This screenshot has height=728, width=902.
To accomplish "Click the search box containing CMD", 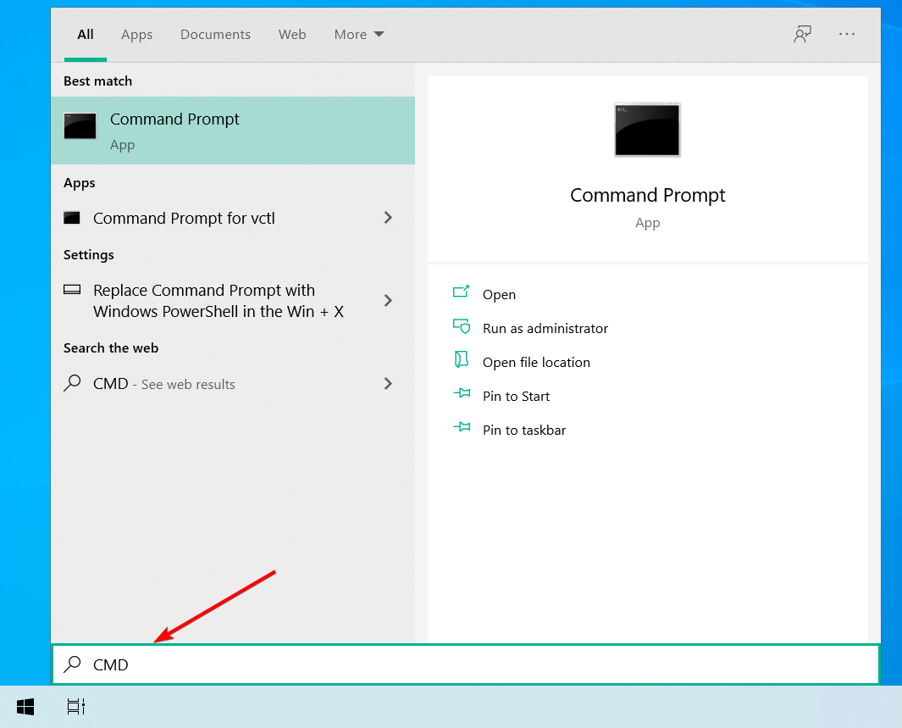I will tap(466, 664).
